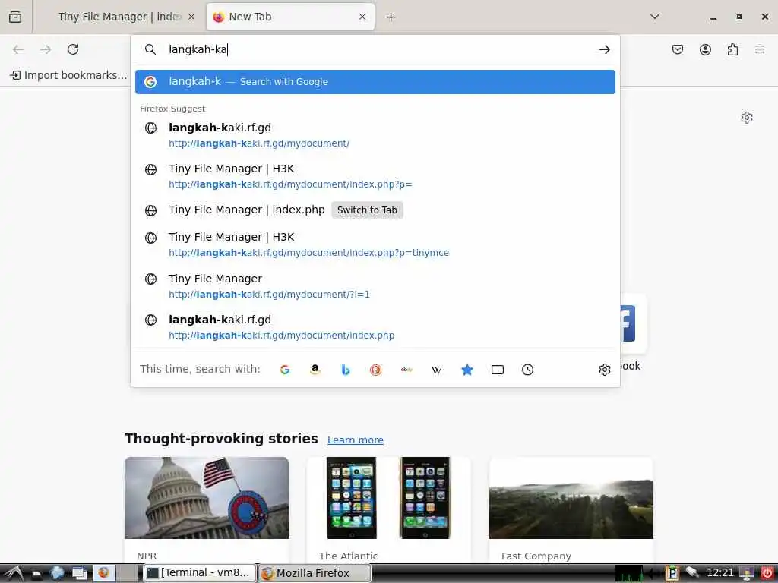Open search settings gear in suggestion panel
Viewport: 778px width, 583px height.
click(x=604, y=370)
